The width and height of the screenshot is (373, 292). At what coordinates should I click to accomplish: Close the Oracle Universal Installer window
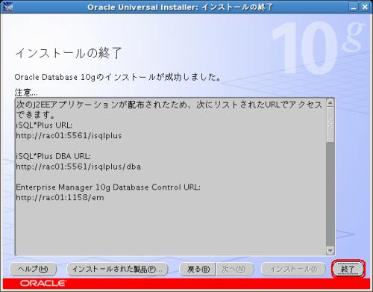tap(365, 7)
